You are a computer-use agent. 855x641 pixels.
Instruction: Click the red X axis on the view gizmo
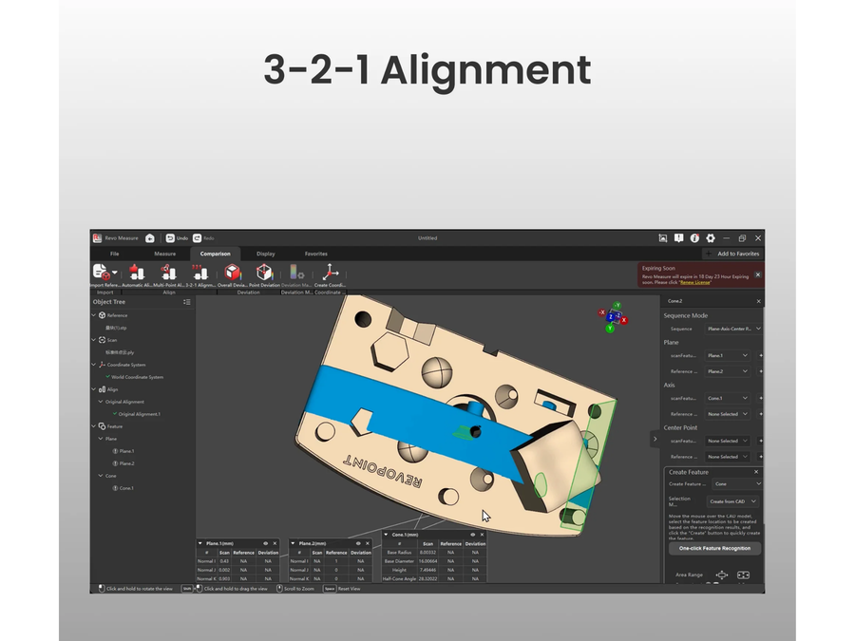click(x=624, y=321)
